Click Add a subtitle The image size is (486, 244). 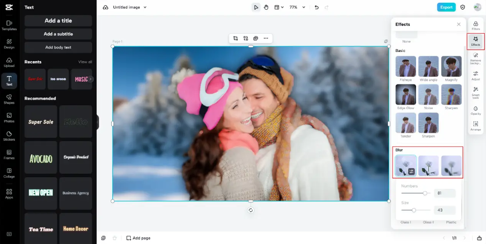[58, 34]
